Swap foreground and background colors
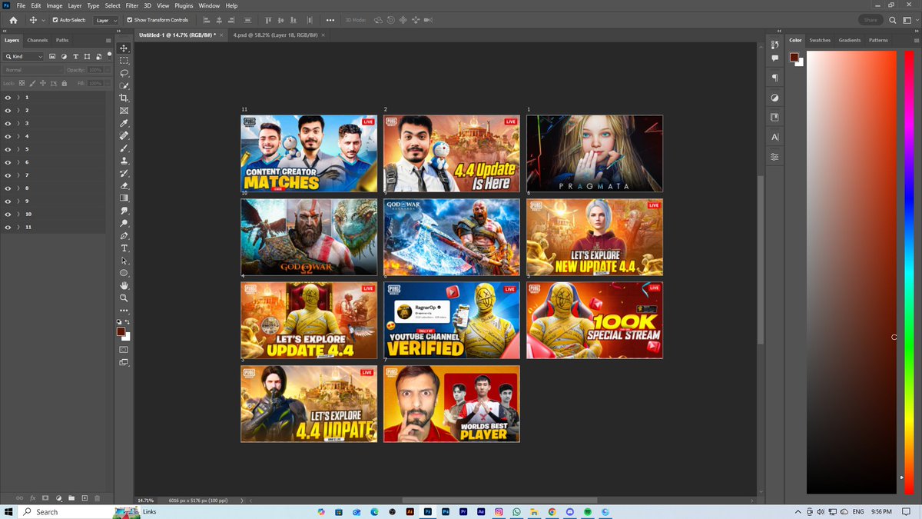The image size is (922, 519). [x=128, y=323]
